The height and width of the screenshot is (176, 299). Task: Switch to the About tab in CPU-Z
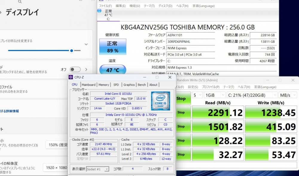(x=153, y=85)
